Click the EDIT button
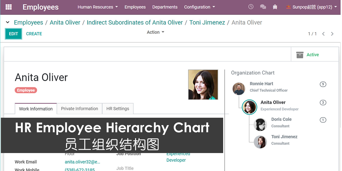 point(13,34)
